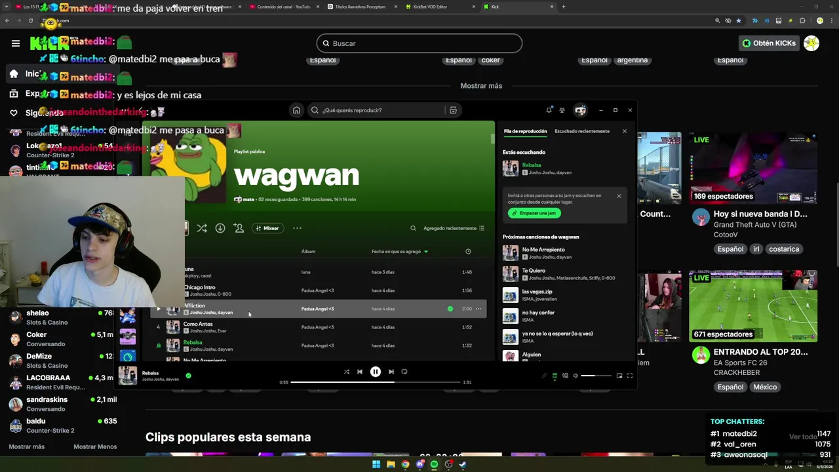Open the wagwan playlist more options ellipsis
Image resolution: width=839 pixels, height=472 pixels.
pyautogui.click(x=297, y=228)
